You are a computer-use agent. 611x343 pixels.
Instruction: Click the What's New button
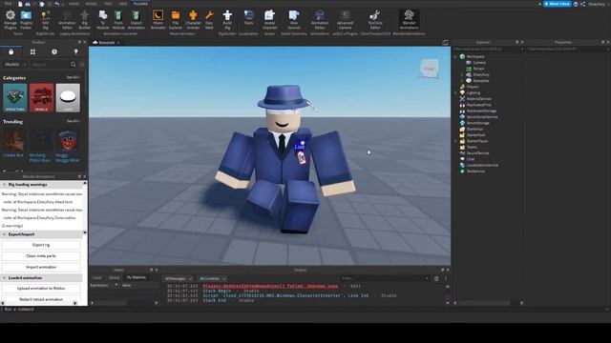click(558, 4)
